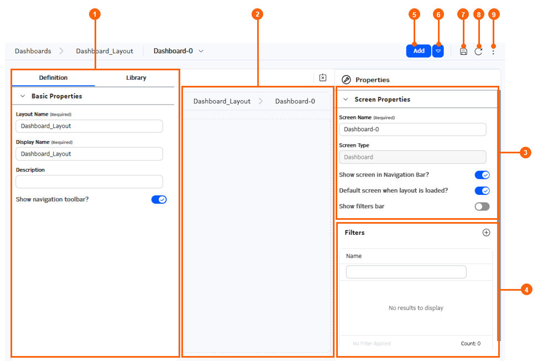Click the Description input field
The height and width of the screenshot is (361, 538).
pyautogui.click(x=89, y=182)
